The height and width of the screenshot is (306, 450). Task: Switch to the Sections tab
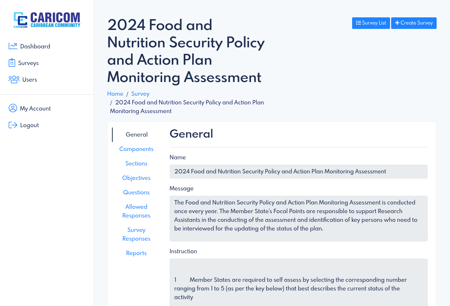tap(137, 163)
